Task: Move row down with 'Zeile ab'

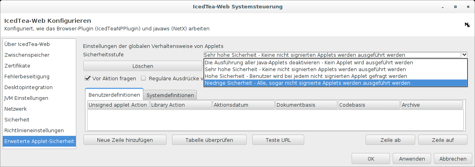Action: pos(390,140)
